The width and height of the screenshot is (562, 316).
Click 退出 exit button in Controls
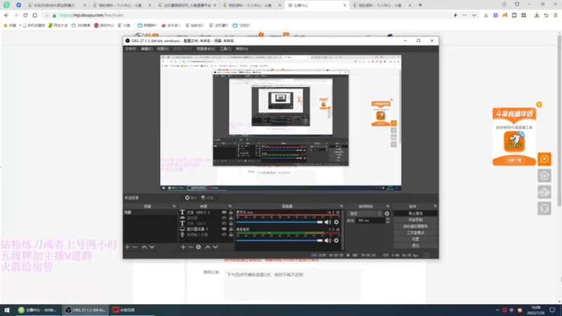(x=415, y=246)
